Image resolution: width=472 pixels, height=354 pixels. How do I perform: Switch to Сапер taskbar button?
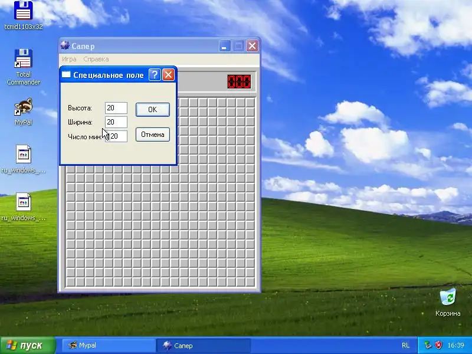(x=204, y=345)
